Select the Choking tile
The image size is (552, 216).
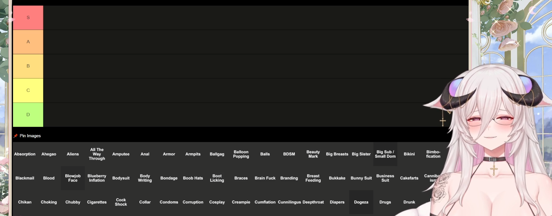(49, 202)
